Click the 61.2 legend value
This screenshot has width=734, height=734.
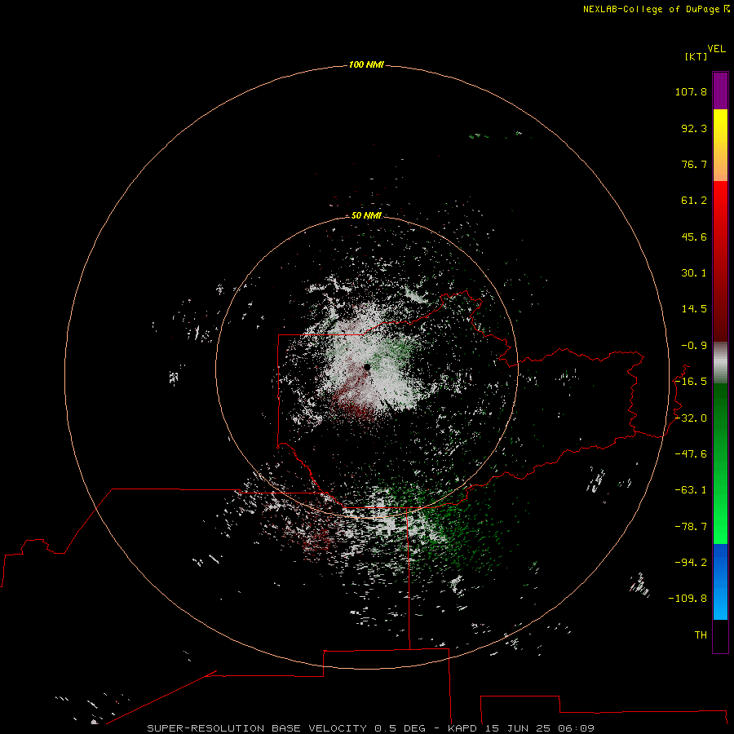click(x=694, y=201)
